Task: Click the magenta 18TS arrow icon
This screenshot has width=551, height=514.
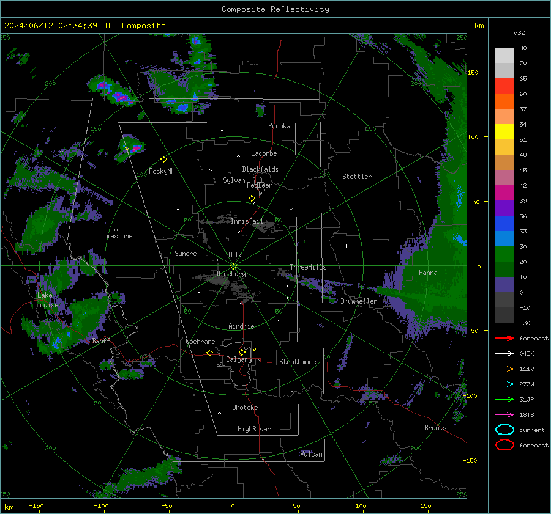Action: 504,415
